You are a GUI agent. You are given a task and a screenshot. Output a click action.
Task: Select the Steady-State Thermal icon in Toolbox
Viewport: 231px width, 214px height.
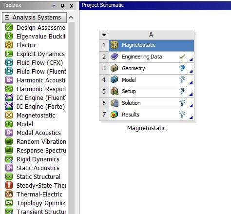click(x=9, y=185)
